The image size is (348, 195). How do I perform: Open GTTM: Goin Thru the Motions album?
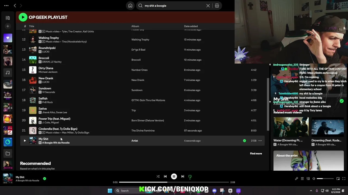coord(148,100)
